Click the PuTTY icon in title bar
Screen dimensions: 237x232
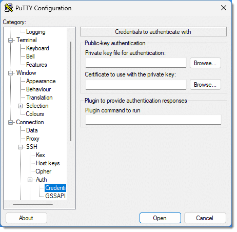pos(9,8)
